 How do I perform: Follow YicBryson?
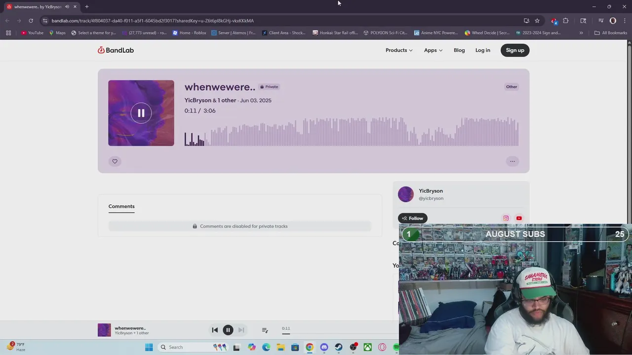(x=413, y=218)
